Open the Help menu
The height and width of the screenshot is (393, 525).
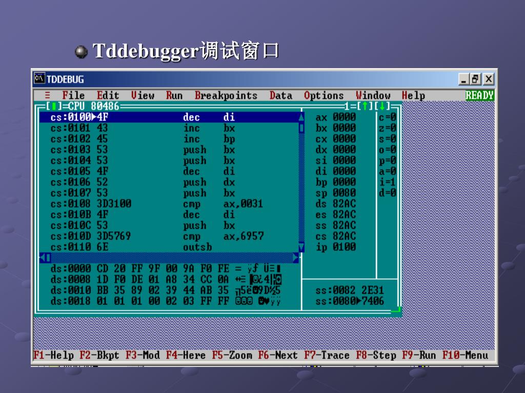tap(413, 96)
